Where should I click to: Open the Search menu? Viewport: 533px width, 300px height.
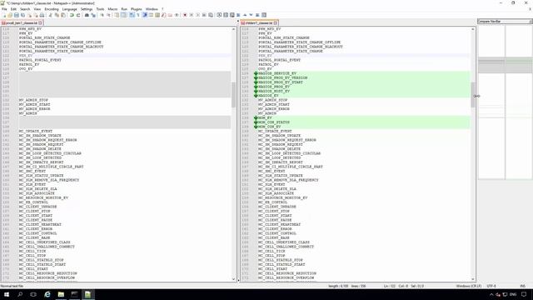pos(25,9)
